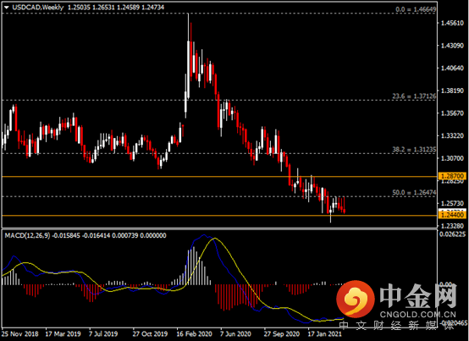Click the 0.0 = 1.46649 Fibonacci label
The image size is (469, 341).
tap(416, 9)
